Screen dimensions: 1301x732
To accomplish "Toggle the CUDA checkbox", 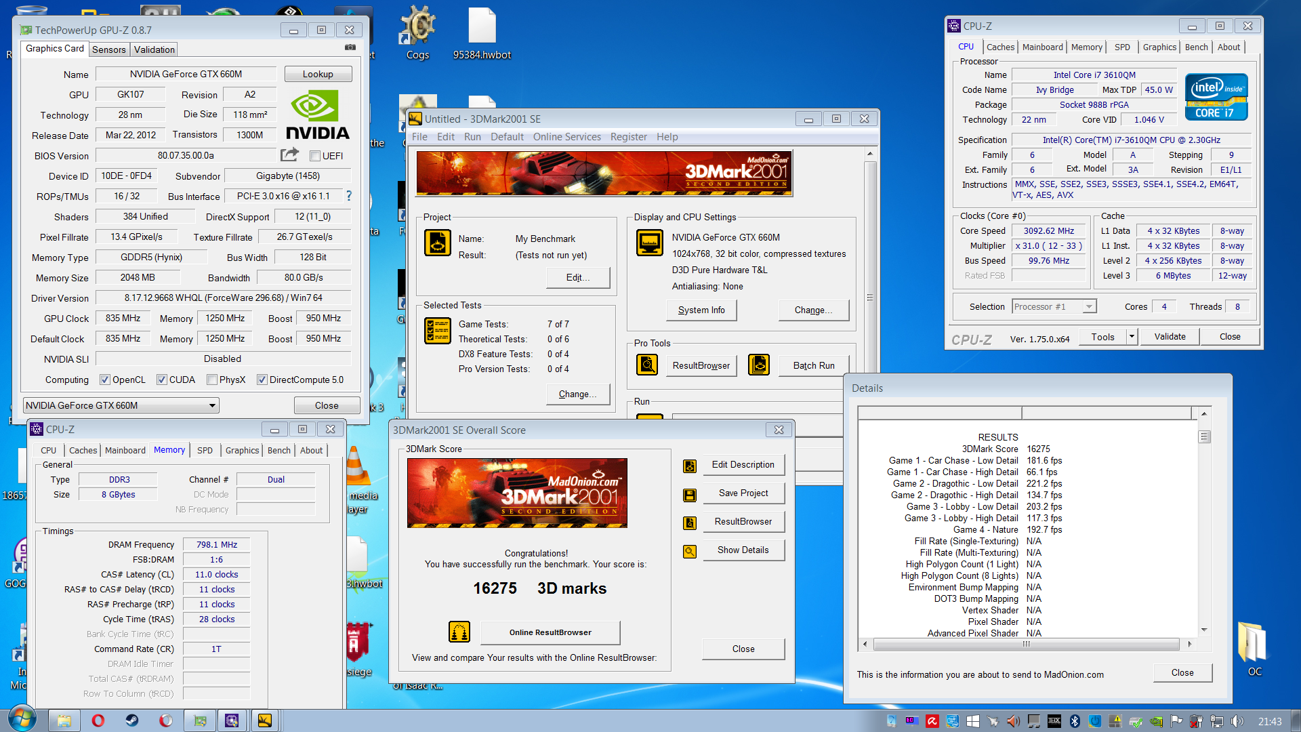I will [x=162, y=380].
